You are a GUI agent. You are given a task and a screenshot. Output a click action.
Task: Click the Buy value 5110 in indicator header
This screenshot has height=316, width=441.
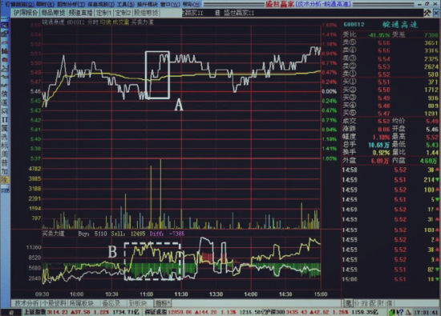pos(100,234)
